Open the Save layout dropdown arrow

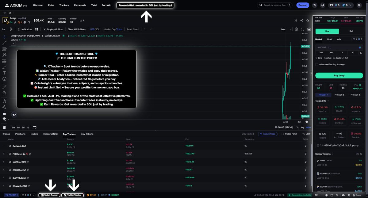tap(290, 29)
